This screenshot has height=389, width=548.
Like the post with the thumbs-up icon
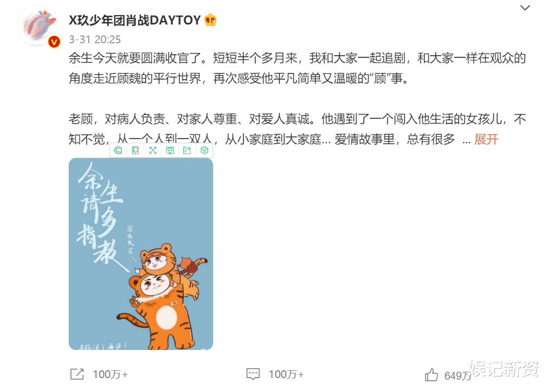[x=431, y=375]
